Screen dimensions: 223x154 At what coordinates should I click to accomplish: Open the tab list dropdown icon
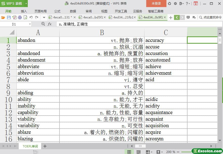point(194,17)
